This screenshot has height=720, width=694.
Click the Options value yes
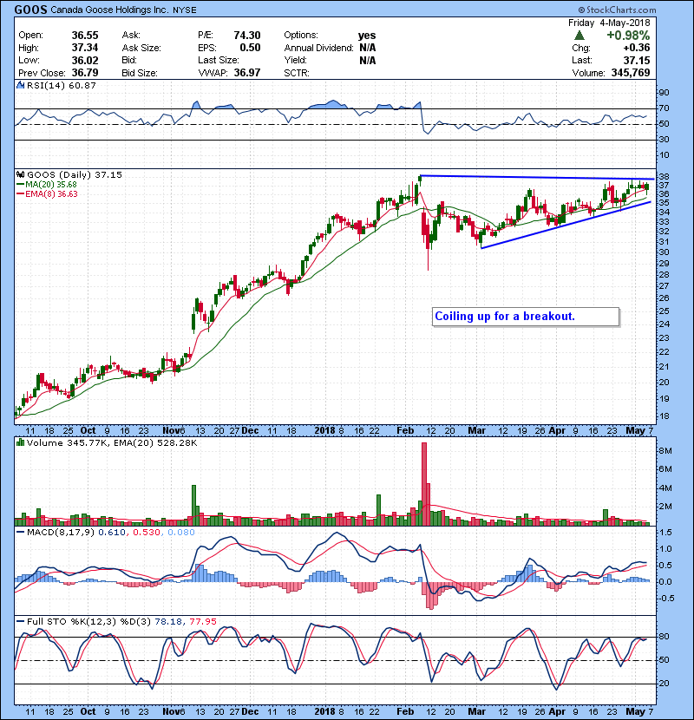click(367, 36)
